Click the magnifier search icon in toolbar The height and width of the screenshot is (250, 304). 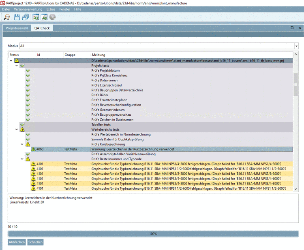coord(7,17)
